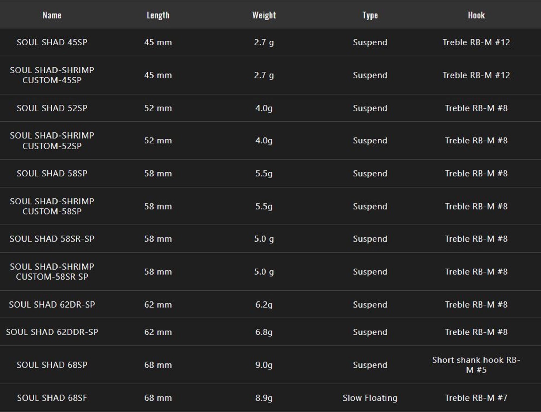Click the Treble RB-M #7 hook cell
541x412 pixels.
pyautogui.click(x=476, y=398)
